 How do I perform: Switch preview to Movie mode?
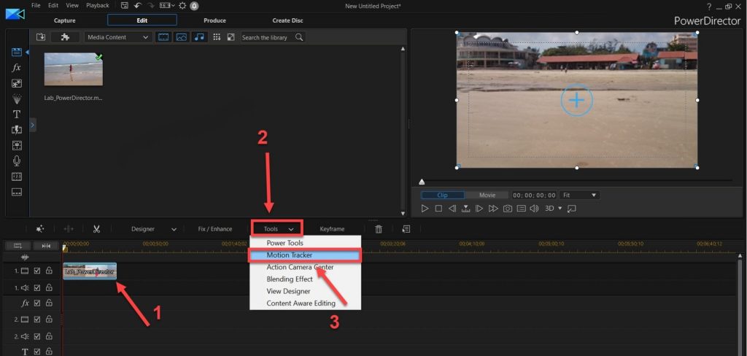(x=487, y=196)
